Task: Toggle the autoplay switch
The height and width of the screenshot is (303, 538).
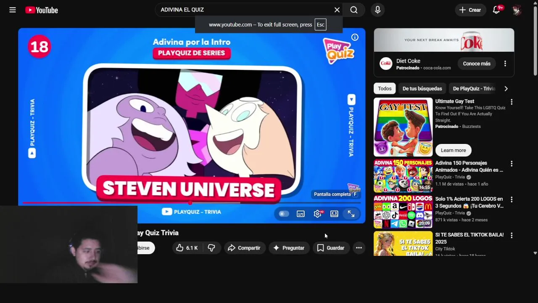Action: (284, 214)
